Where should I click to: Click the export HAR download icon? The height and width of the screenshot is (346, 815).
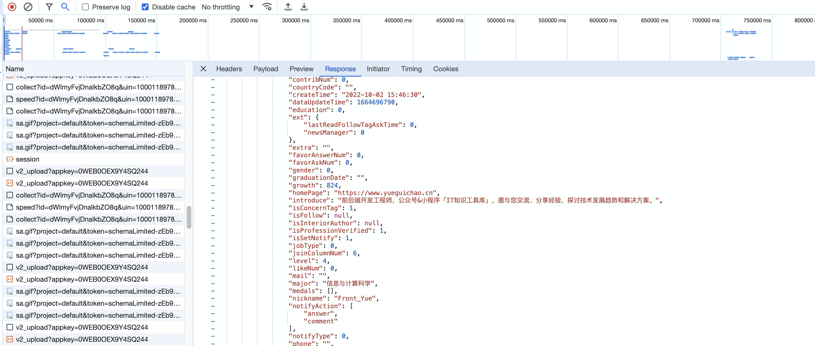click(x=304, y=7)
